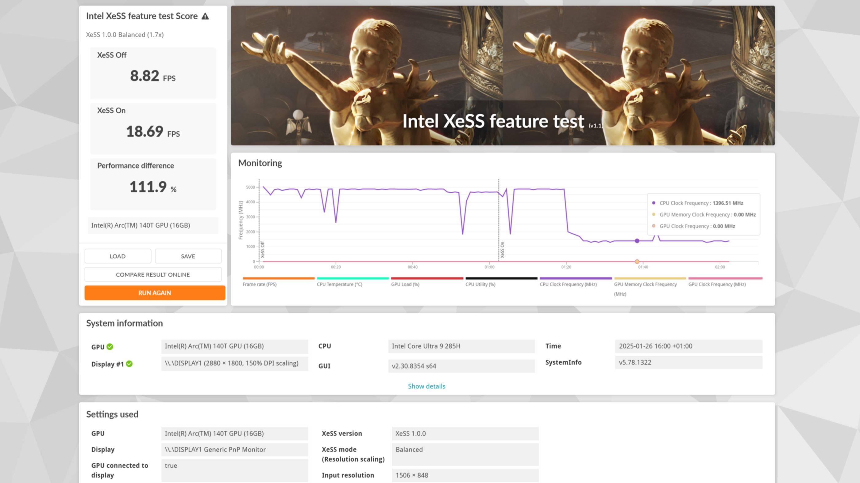Viewport: 860px width, 483px height.
Task: Click the purple data point on the CPU clock line
Action: (637, 241)
